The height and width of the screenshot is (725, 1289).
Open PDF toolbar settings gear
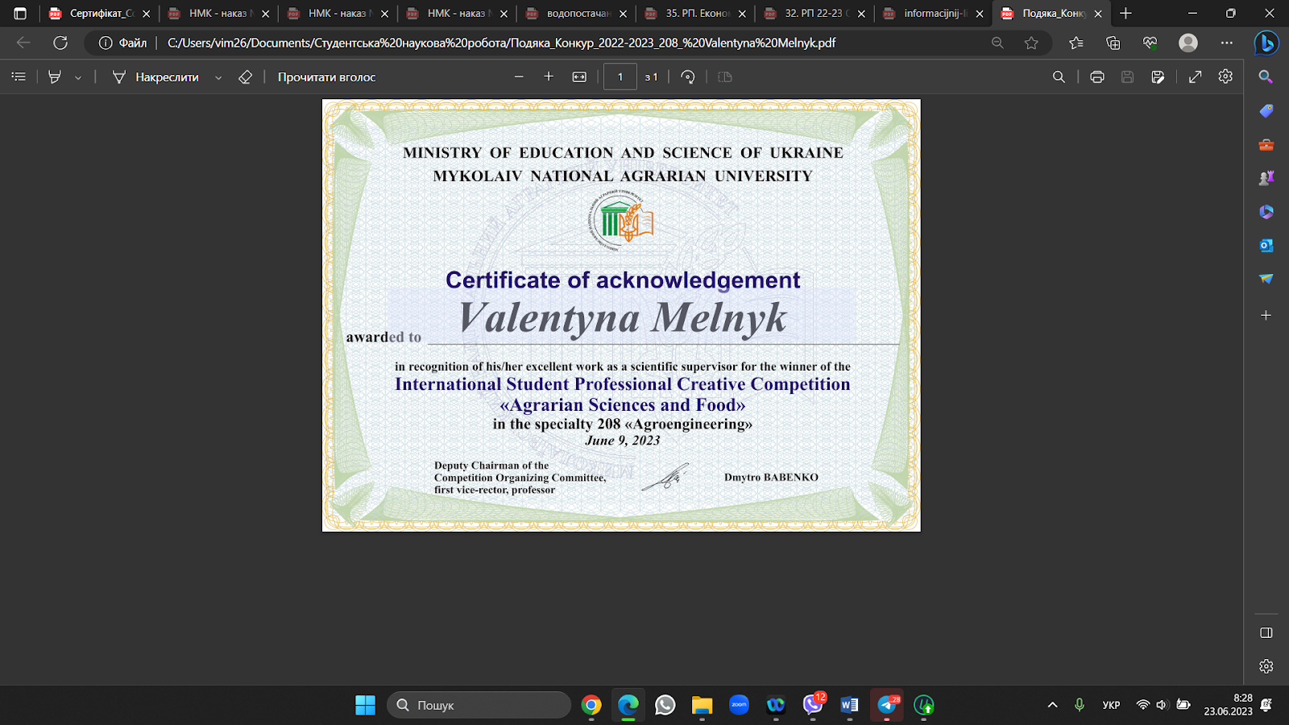(x=1225, y=77)
